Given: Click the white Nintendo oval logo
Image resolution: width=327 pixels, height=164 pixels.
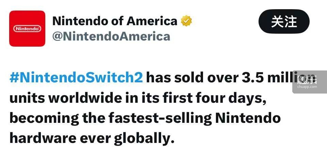Looking at the screenshot, I should pos(27,29).
